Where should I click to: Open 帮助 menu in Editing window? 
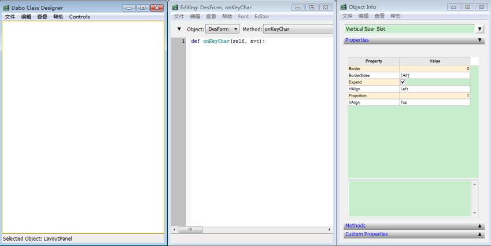[227, 16]
